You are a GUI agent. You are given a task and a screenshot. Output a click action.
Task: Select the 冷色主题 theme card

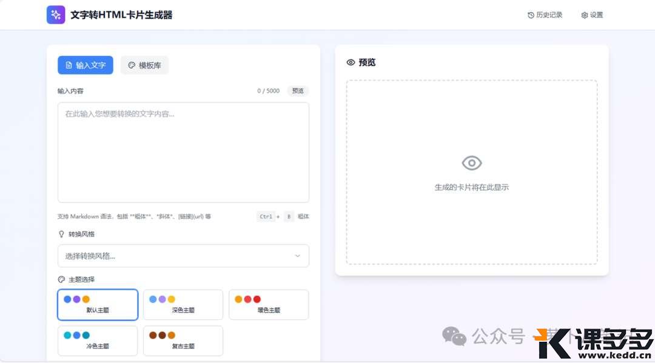98,341
